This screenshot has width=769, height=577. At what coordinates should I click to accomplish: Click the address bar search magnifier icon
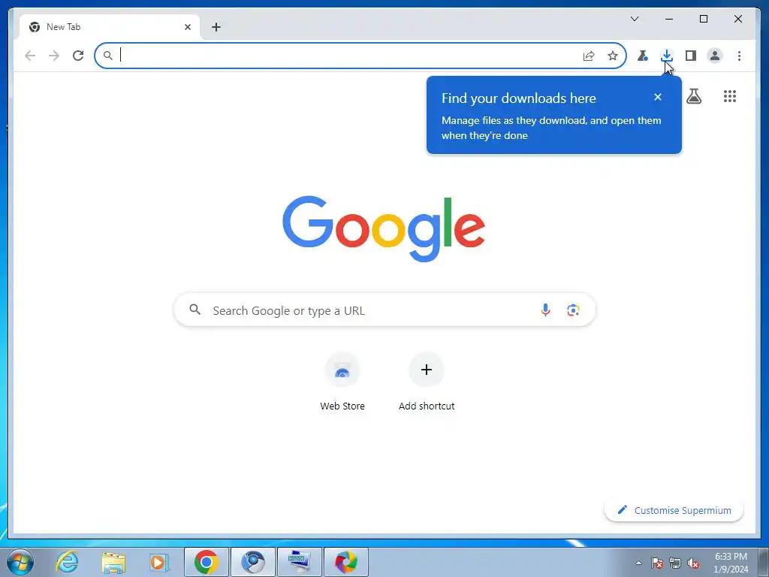pyautogui.click(x=108, y=56)
